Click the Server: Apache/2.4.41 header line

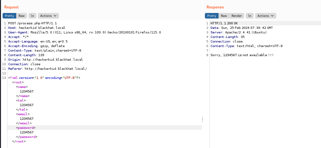coord(239,32)
